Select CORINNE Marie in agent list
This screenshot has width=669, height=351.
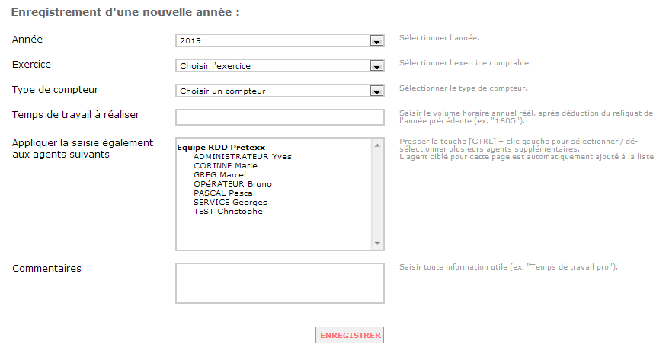pos(226,165)
